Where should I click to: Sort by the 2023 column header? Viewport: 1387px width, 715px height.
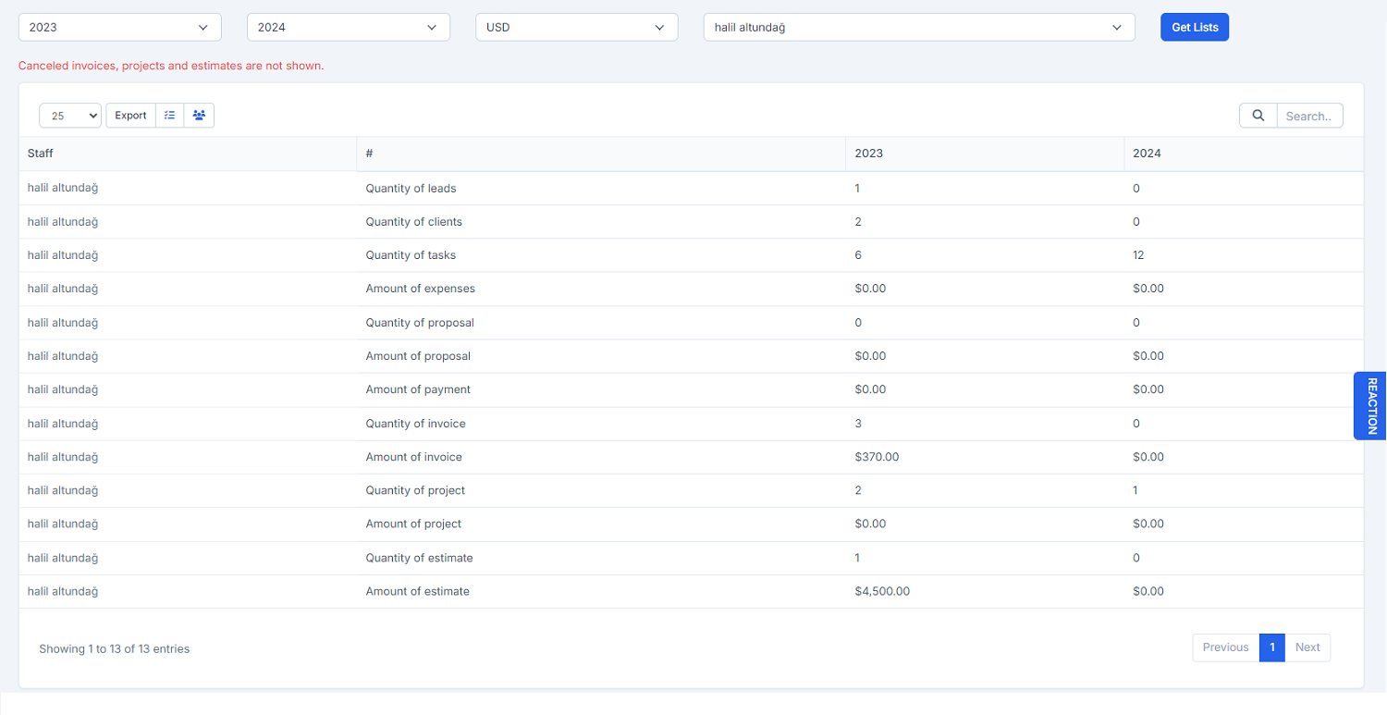coord(985,154)
